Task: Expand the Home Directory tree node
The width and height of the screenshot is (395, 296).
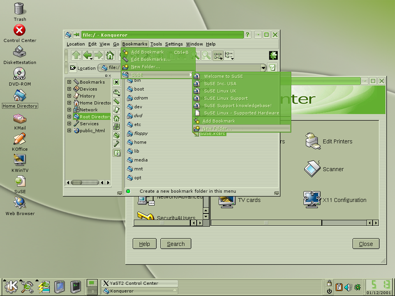Action: tap(69, 103)
